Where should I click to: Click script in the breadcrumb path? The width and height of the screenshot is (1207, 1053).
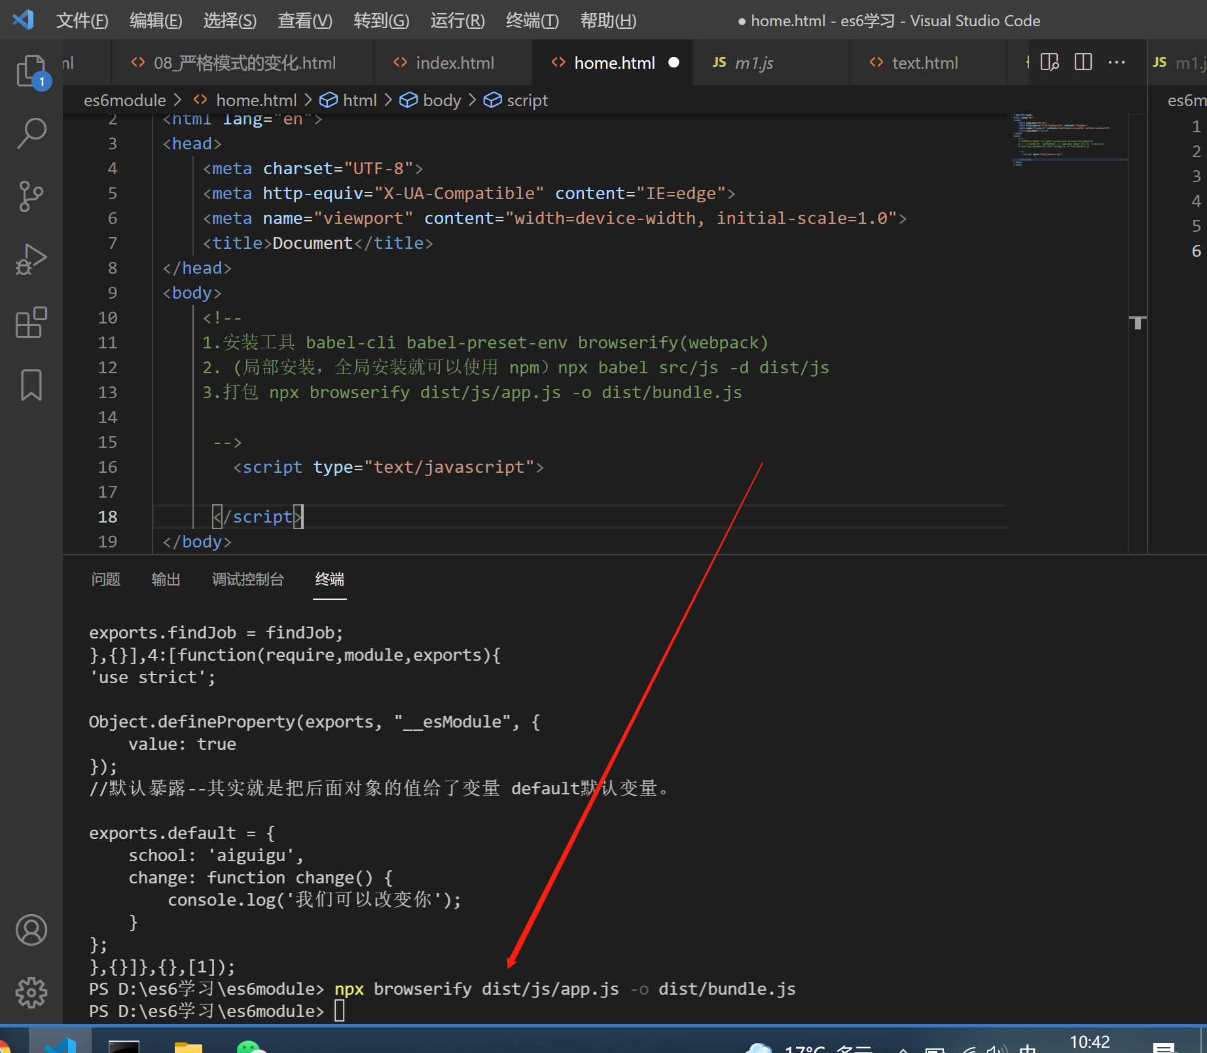pyautogui.click(x=527, y=100)
